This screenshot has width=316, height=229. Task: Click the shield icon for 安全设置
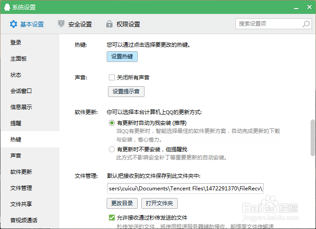tap(61, 24)
